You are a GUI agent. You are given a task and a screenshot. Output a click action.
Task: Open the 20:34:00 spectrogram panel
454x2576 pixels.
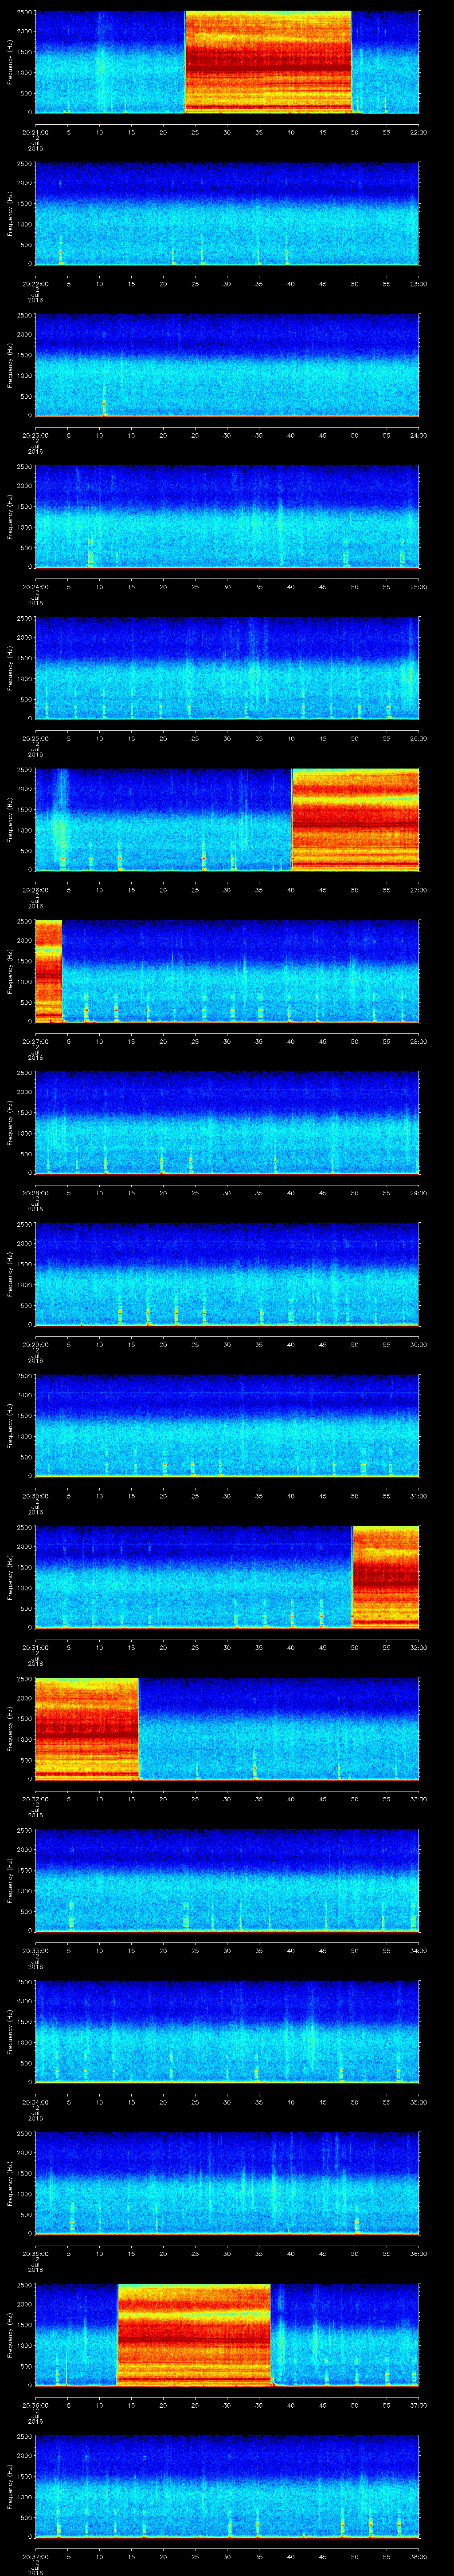point(227,2030)
